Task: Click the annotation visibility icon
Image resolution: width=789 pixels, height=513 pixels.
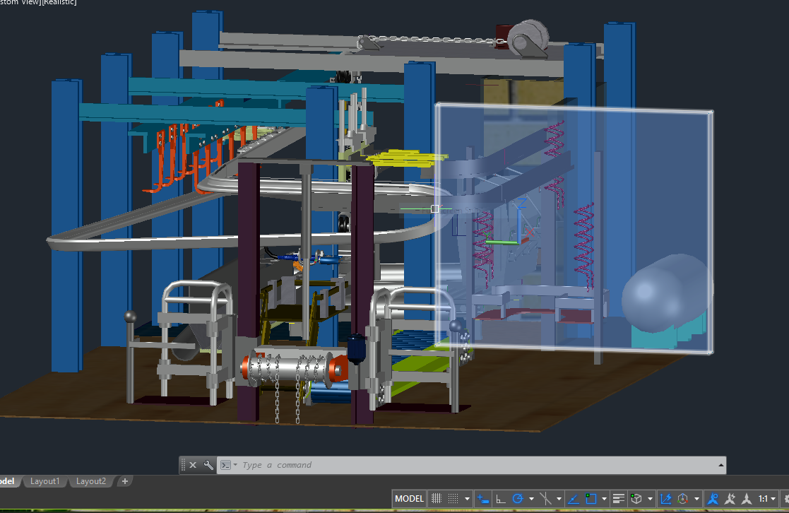Action: pyautogui.click(x=713, y=498)
